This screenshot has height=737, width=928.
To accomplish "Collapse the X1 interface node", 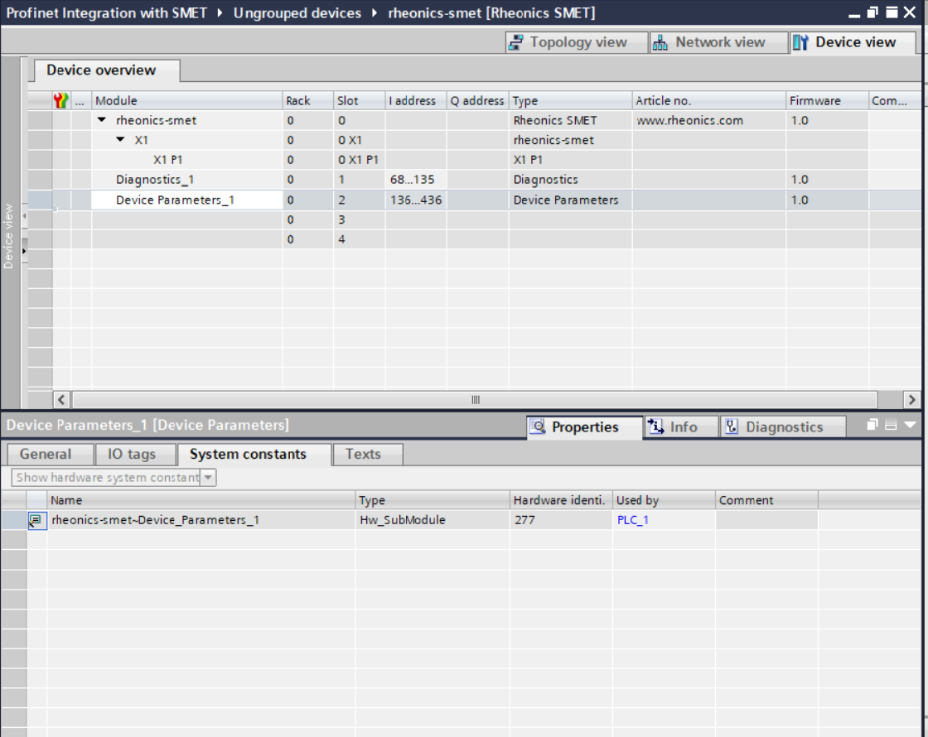I will pos(121,140).
